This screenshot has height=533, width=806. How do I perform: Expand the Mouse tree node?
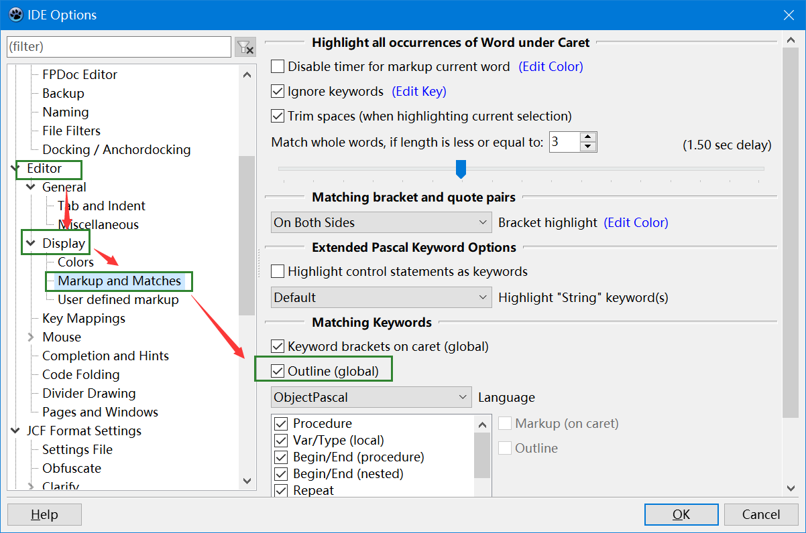[x=31, y=337]
